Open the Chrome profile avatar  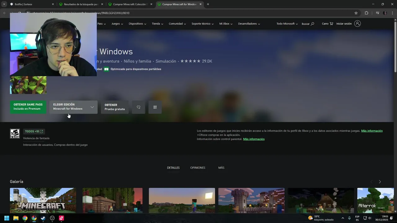[x=385, y=13]
